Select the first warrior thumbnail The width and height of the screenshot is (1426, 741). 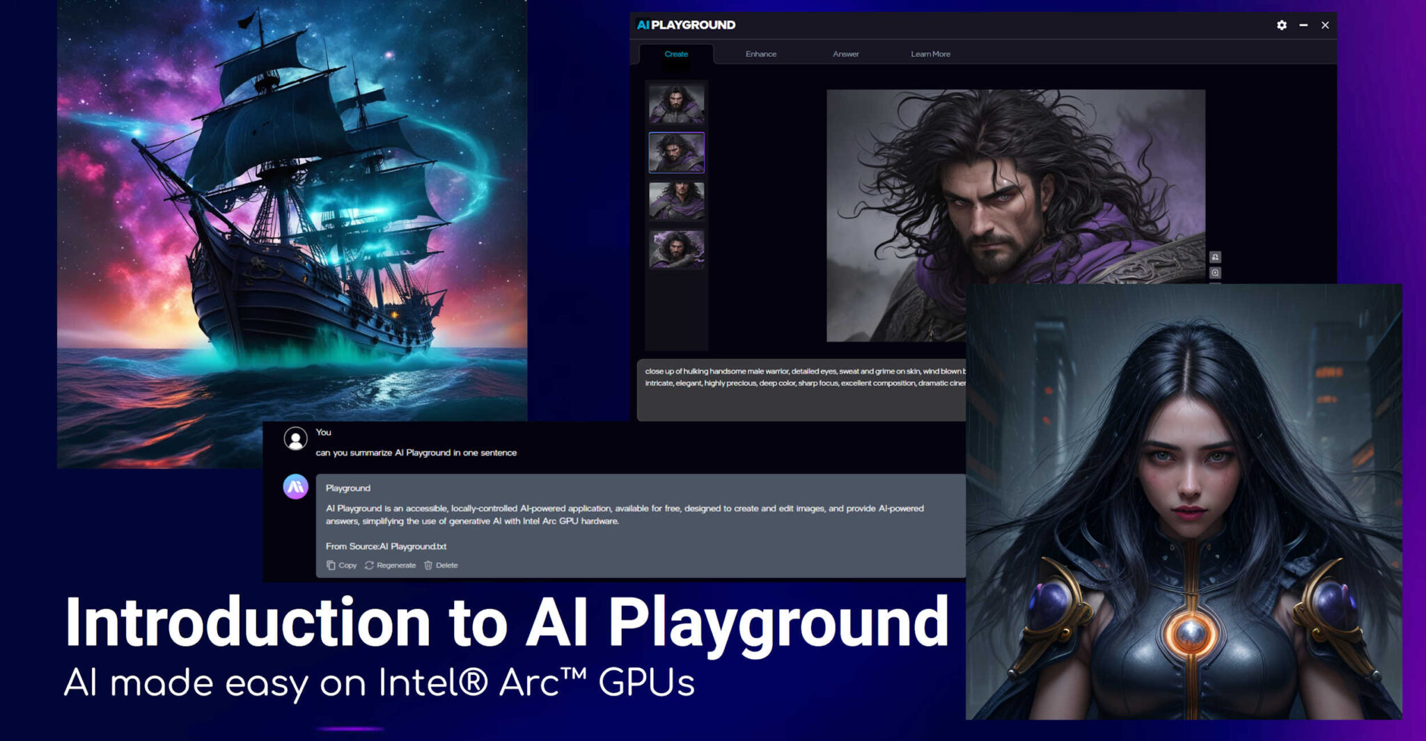click(676, 104)
